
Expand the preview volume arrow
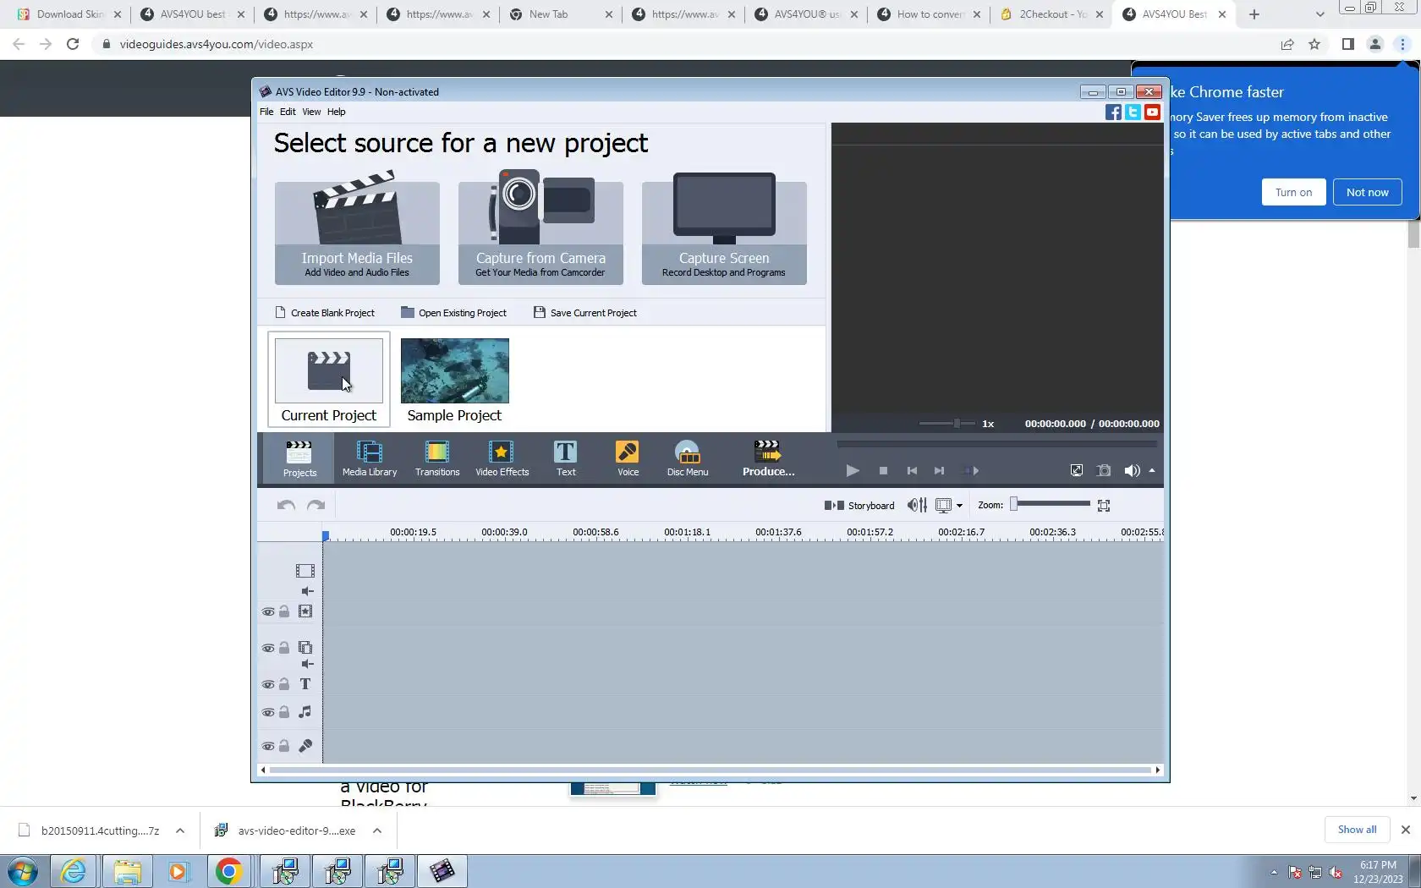click(x=1151, y=470)
